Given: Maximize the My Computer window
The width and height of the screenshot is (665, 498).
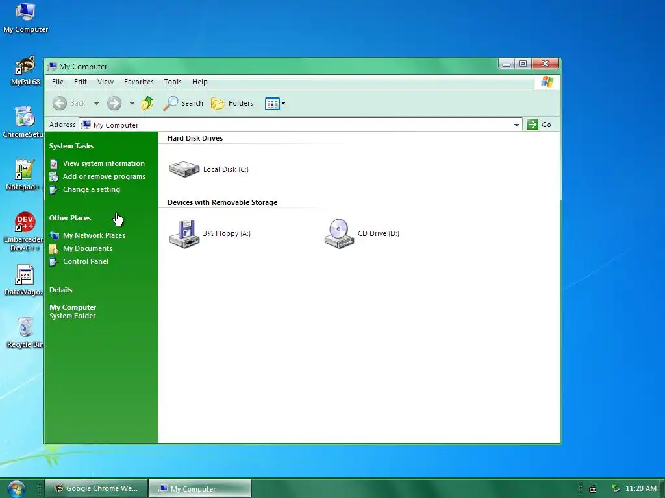Looking at the screenshot, I should pyautogui.click(x=523, y=64).
